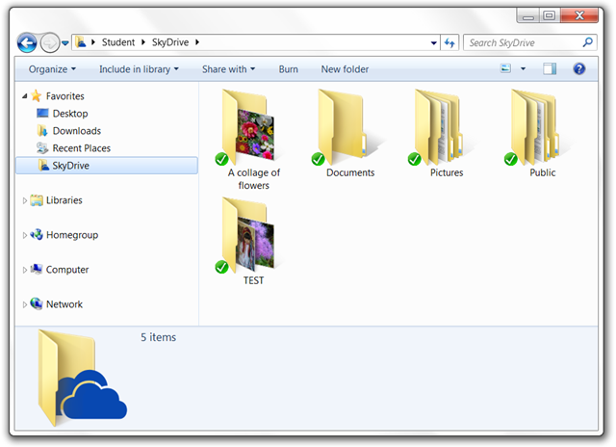Open the Share with menu
Viewport: 616px width, 447px height.
coord(228,69)
